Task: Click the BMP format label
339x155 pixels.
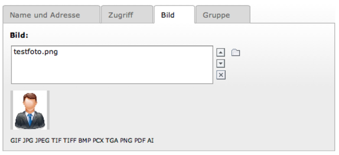Action: coord(84,141)
